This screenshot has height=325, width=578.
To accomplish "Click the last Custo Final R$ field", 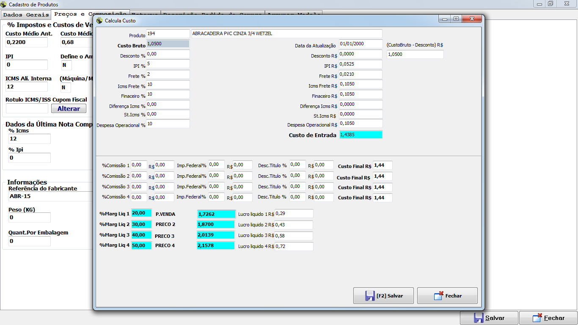I will point(383,198).
